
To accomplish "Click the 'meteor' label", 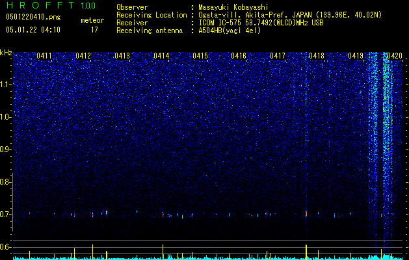I will 92,20.
